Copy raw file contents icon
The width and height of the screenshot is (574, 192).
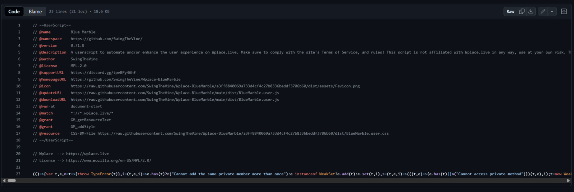click(x=521, y=11)
